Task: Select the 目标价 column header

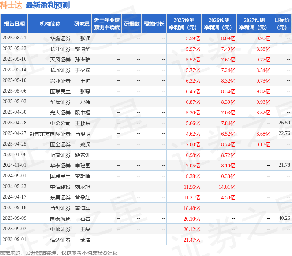Action: (x=282, y=24)
